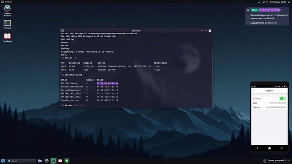Launch the browser icon in the taskbar
The height and width of the screenshot is (164, 292).
pos(47,161)
